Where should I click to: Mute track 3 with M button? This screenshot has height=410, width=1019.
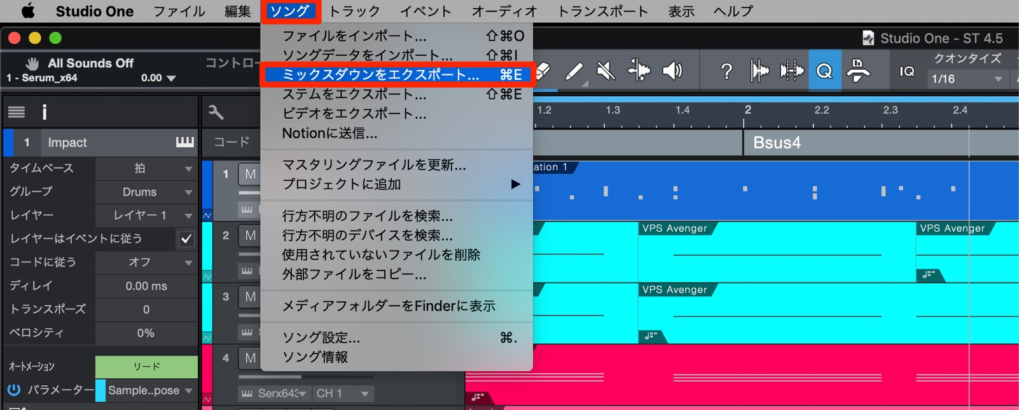pyautogui.click(x=250, y=297)
